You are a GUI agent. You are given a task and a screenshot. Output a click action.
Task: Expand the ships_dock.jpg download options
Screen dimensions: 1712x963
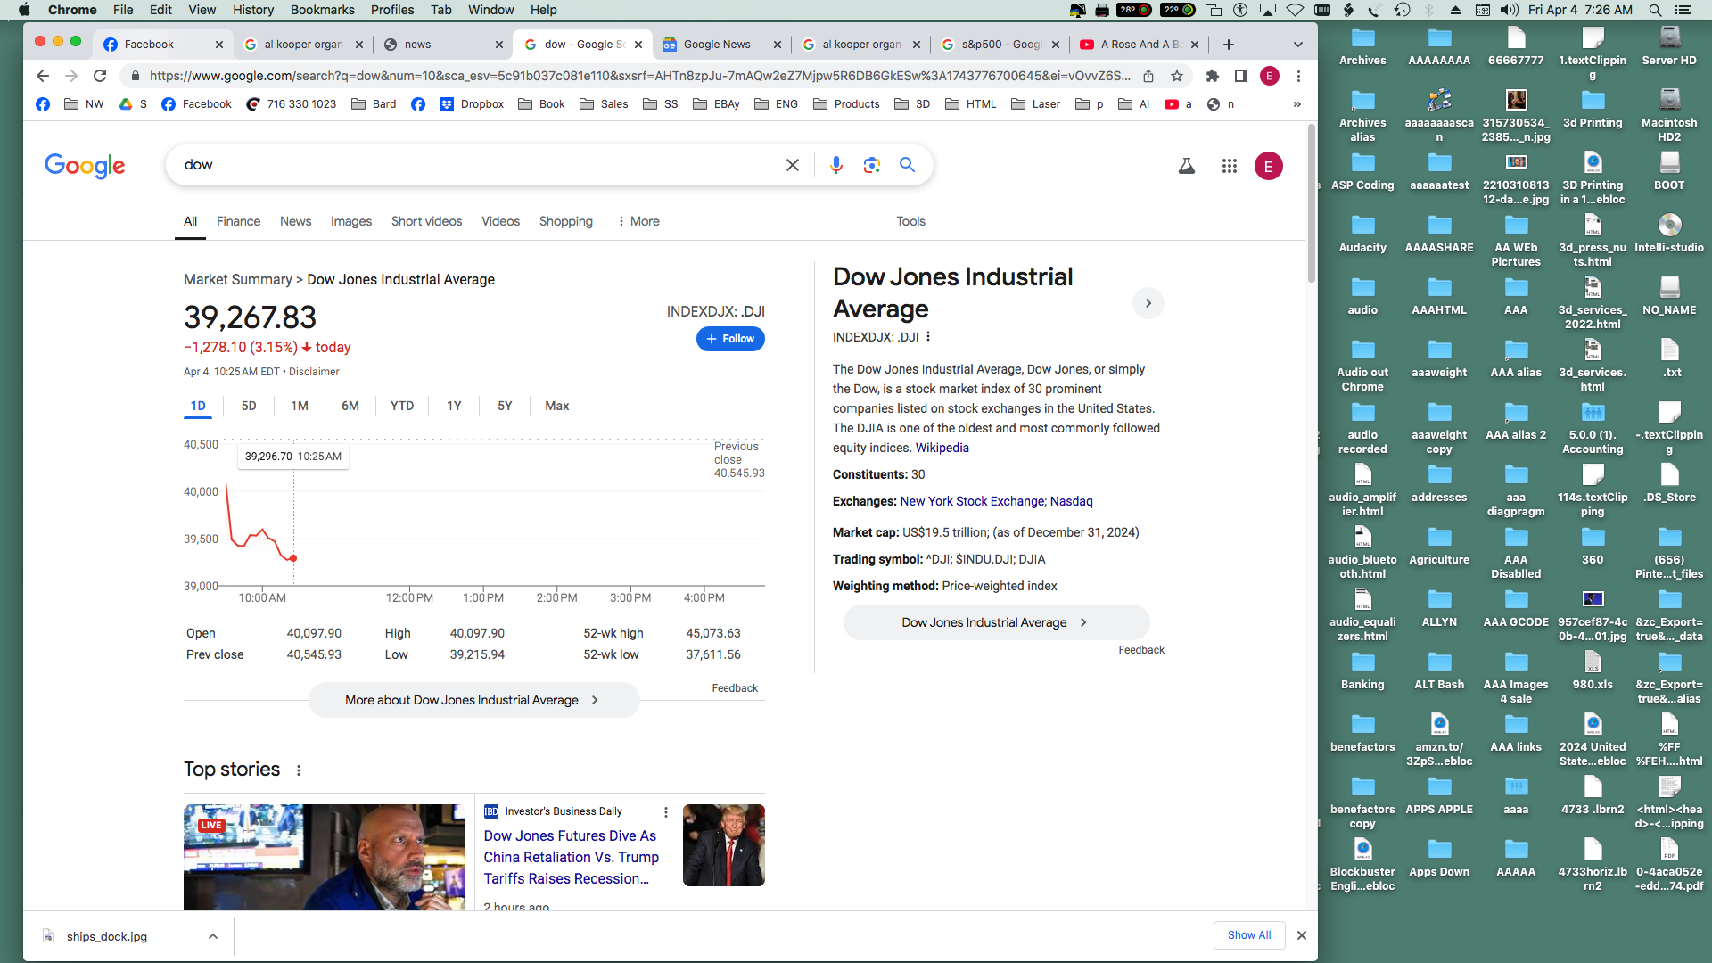click(213, 936)
